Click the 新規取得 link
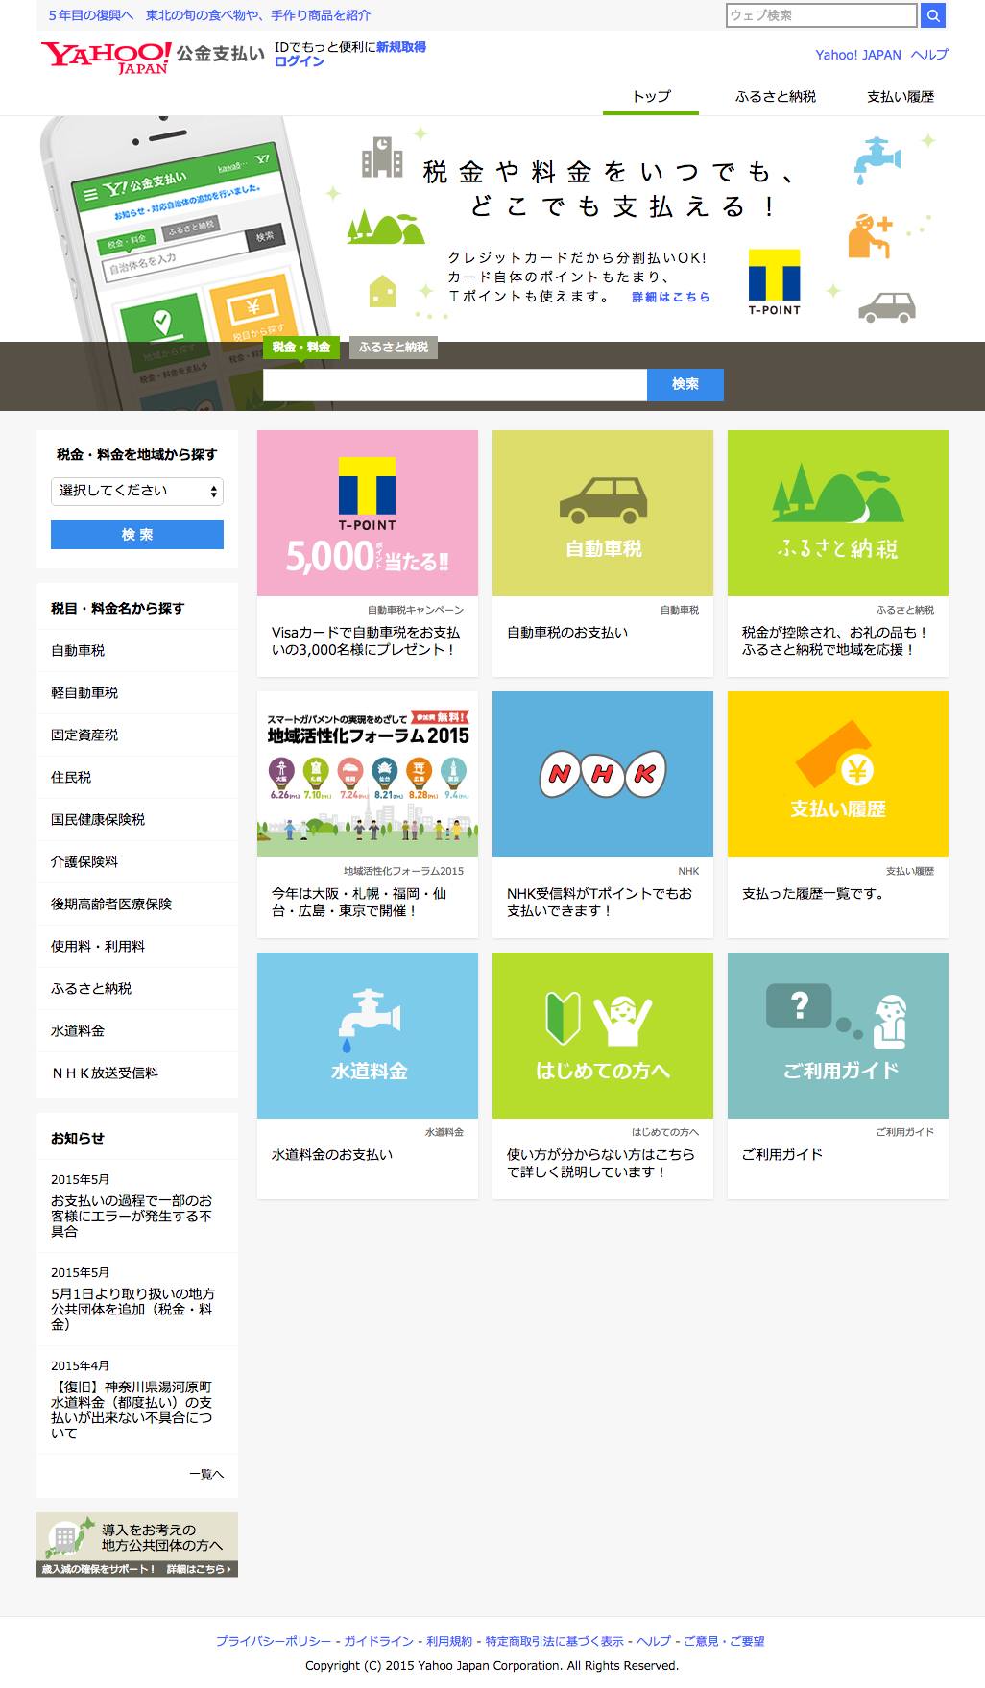This screenshot has width=985, height=1688. click(x=401, y=47)
